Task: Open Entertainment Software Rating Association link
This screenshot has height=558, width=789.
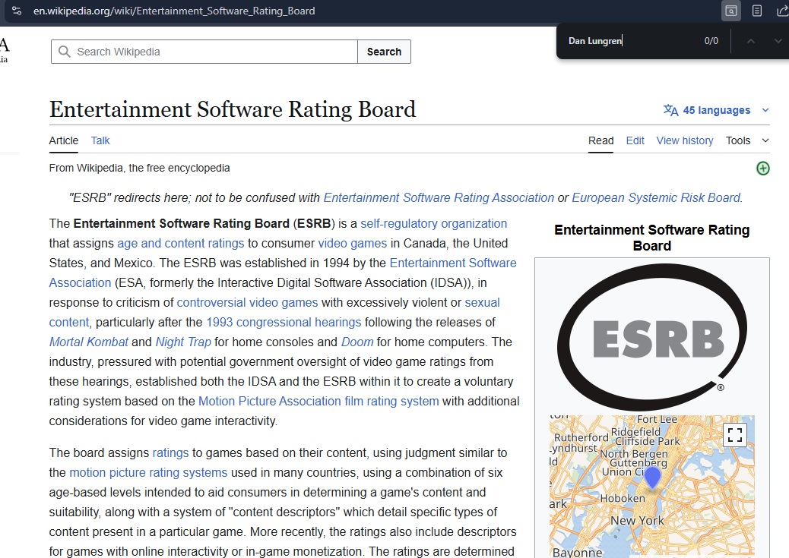Action: click(x=439, y=197)
